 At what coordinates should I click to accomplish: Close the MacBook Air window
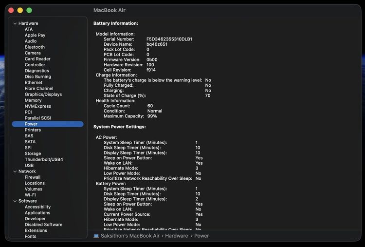(x=11, y=10)
